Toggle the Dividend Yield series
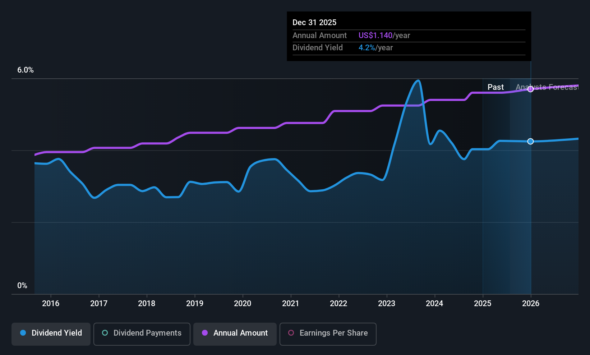The height and width of the screenshot is (355, 590). pos(51,334)
